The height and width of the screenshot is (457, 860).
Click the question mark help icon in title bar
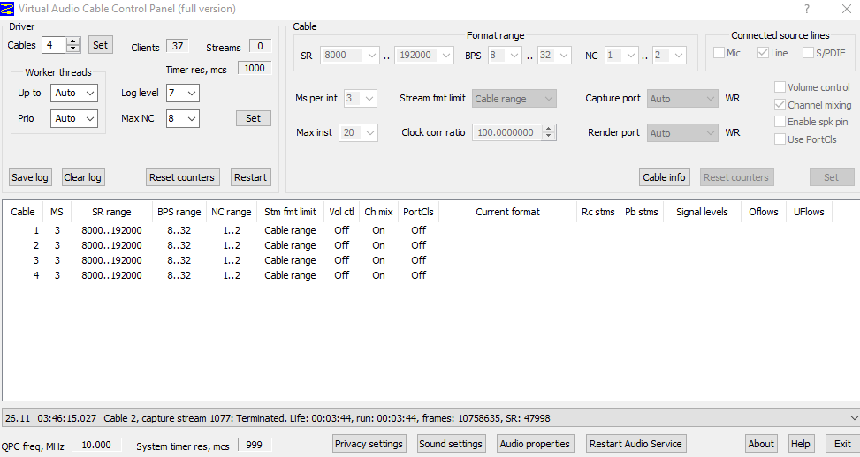click(807, 9)
